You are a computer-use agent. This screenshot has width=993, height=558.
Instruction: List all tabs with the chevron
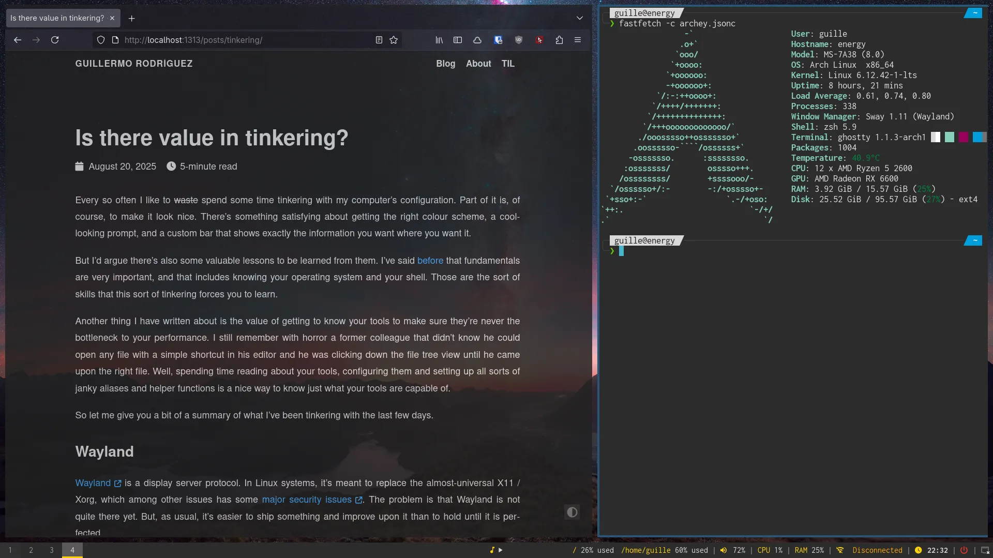[x=580, y=18]
